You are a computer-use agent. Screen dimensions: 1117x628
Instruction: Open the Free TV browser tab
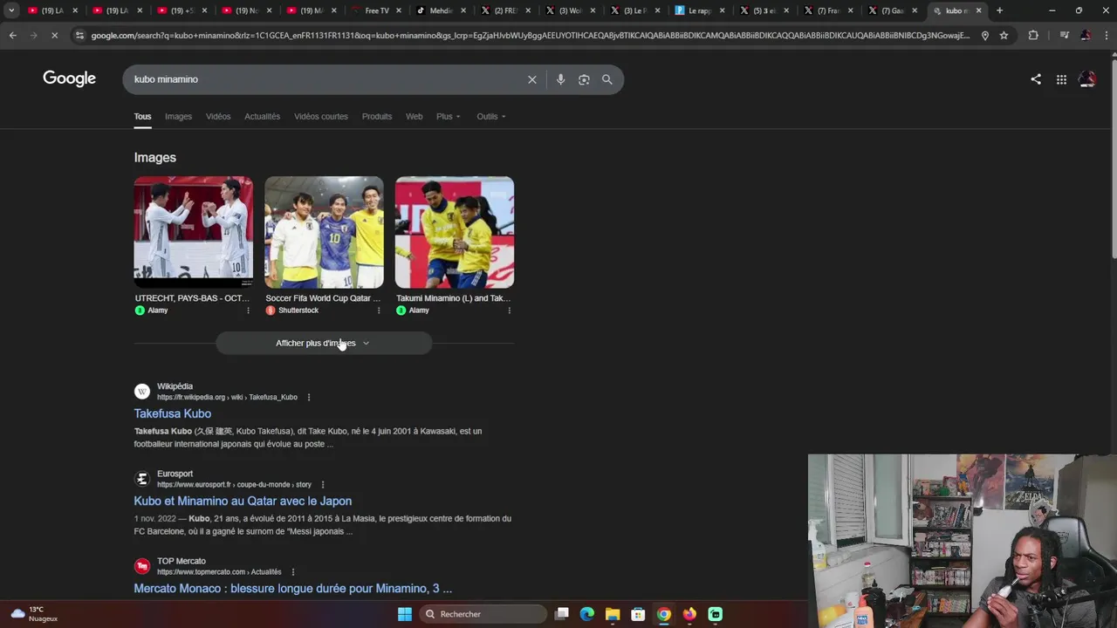[x=376, y=10]
